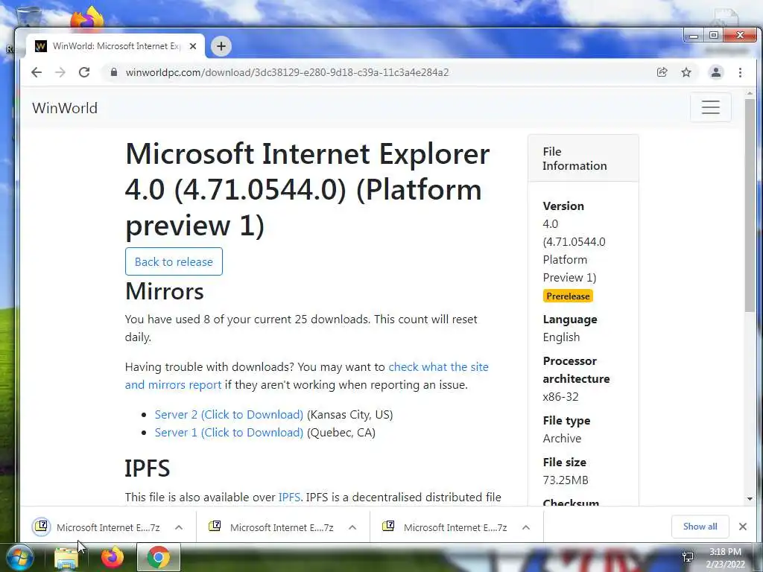Open a new tab with the plus button
The image size is (763, 572).
(x=221, y=46)
